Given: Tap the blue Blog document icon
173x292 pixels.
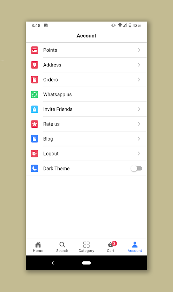Looking at the screenshot, I should click(x=35, y=139).
